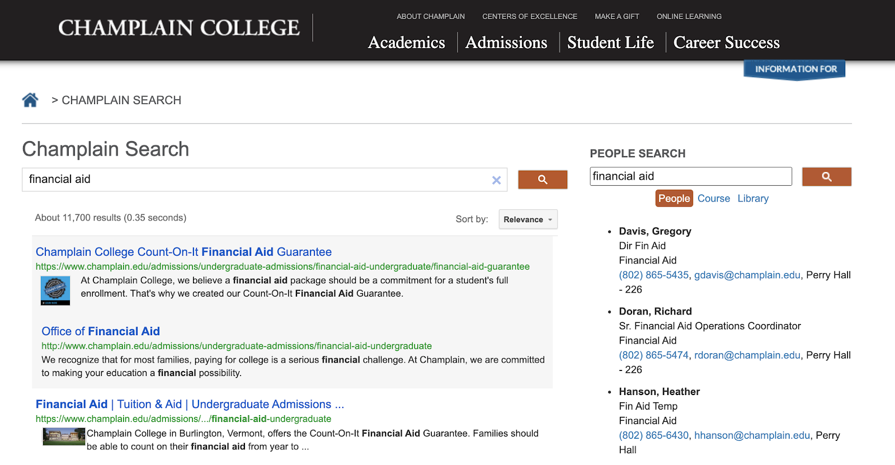Email gdavis@champlain.edu link

pyautogui.click(x=747, y=275)
